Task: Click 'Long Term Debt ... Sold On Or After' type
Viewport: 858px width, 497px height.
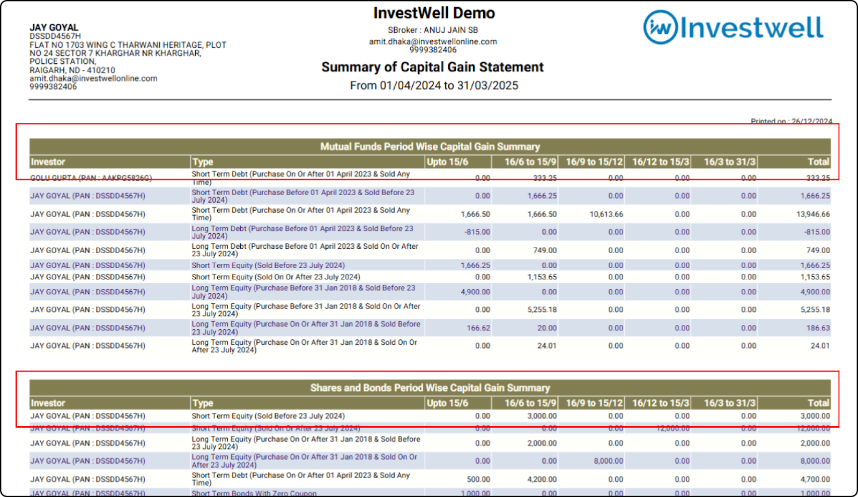Action: (x=305, y=250)
